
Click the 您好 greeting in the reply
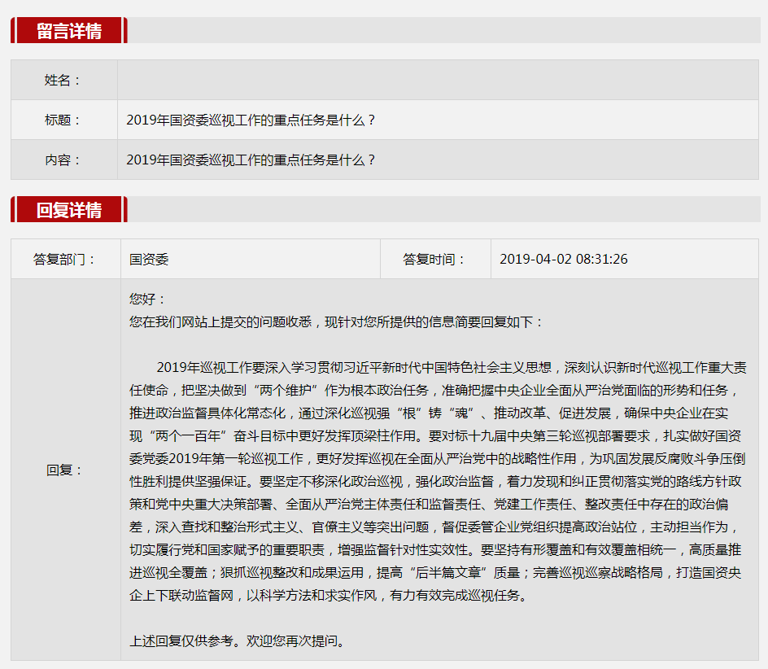click(x=147, y=299)
